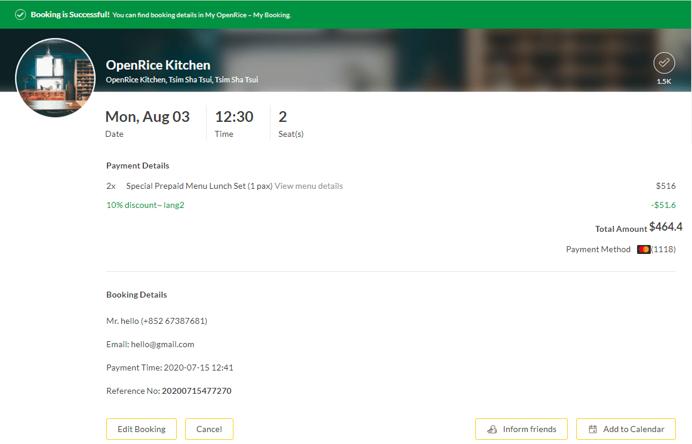Open View menu details link
The image size is (692, 444).
click(309, 186)
